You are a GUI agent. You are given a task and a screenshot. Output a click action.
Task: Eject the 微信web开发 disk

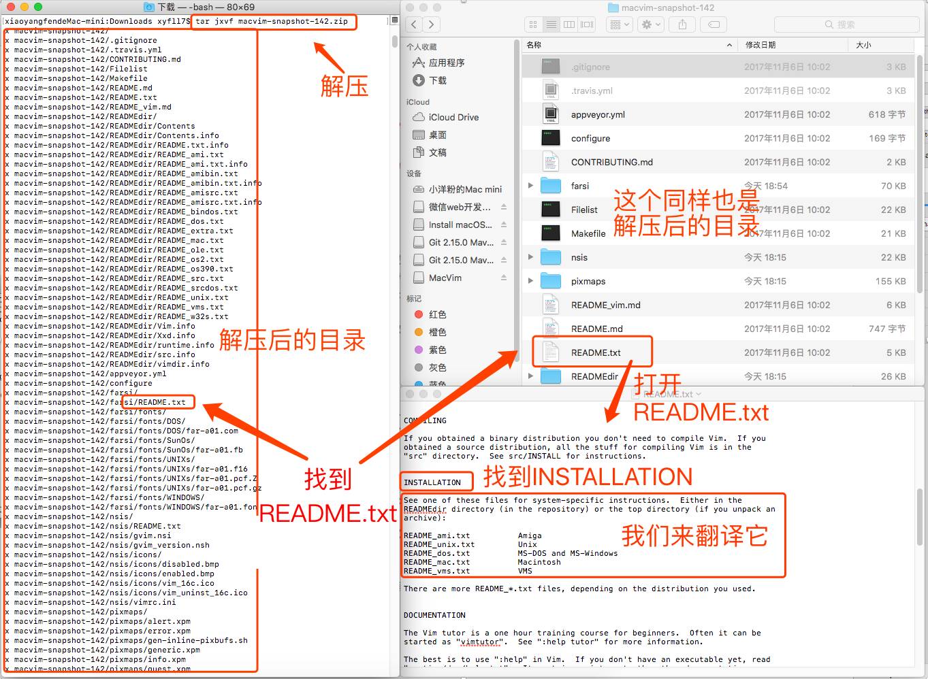point(504,207)
